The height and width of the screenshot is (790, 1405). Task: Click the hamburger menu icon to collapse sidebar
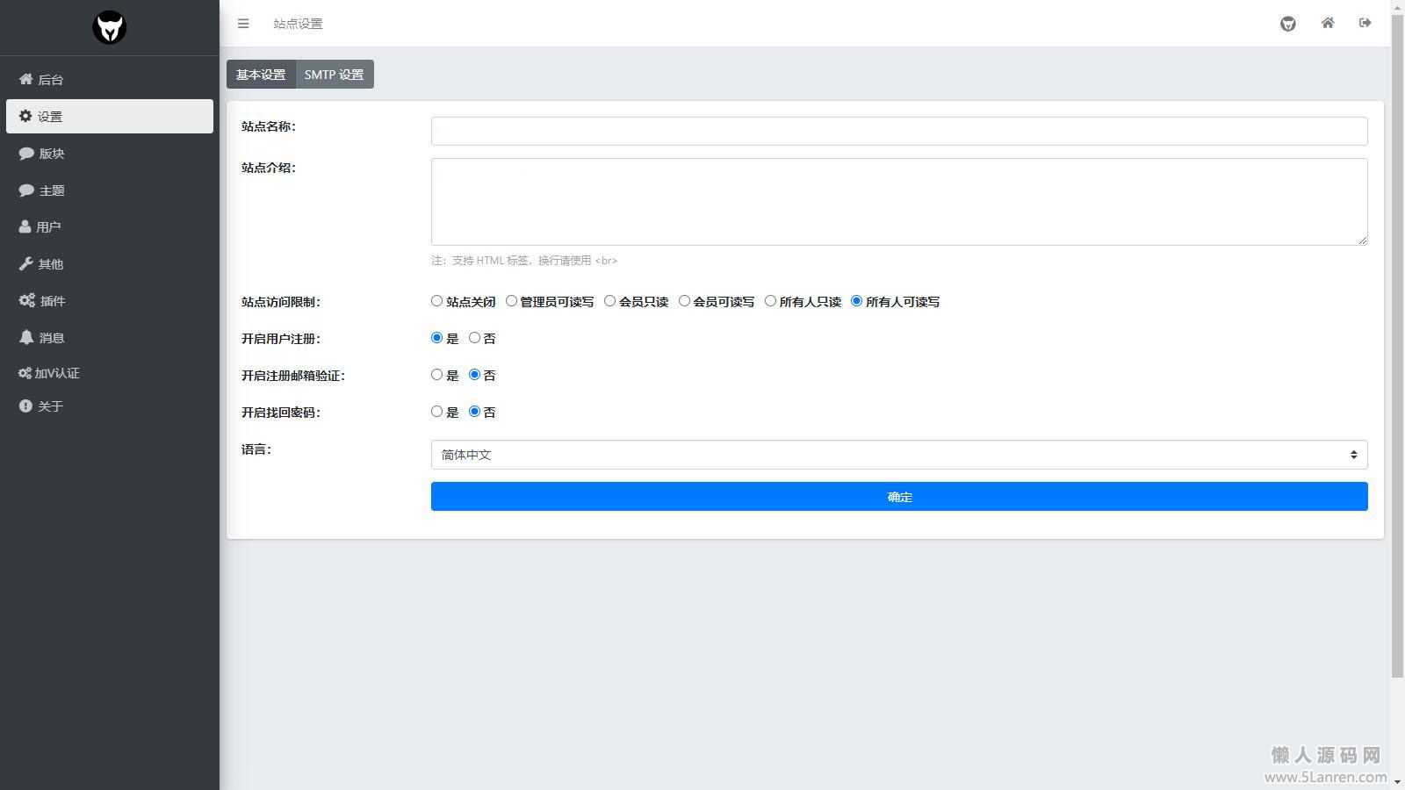[x=243, y=24]
